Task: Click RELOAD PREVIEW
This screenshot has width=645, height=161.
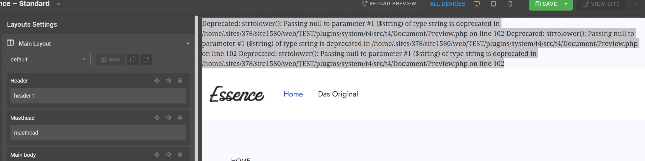Action: [389, 4]
